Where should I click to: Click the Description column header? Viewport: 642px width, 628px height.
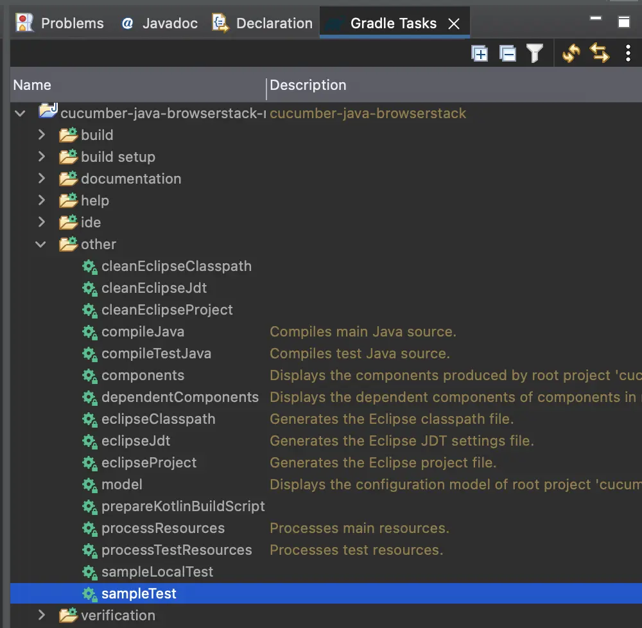click(x=308, y=85)
